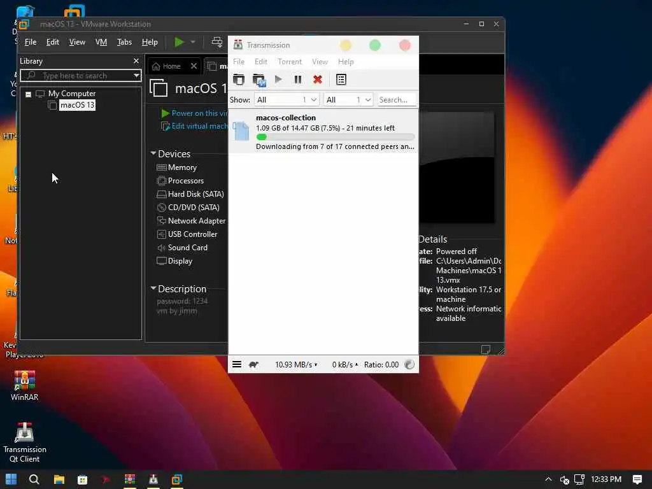The height and width of the screenshot is (489, 652).
Task: Select USB Controller device
Action: [x=187, y=234]
